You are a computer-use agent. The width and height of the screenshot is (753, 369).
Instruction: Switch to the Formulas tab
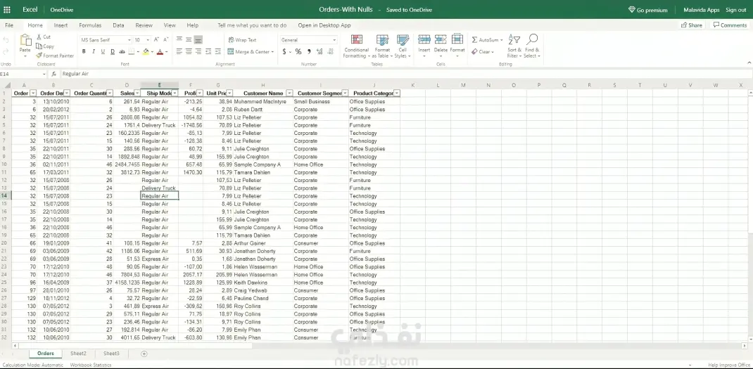(x=90, y=25)
